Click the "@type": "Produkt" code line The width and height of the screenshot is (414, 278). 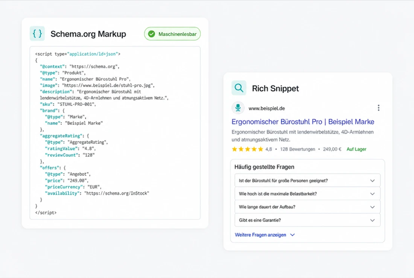coord(62,73)
